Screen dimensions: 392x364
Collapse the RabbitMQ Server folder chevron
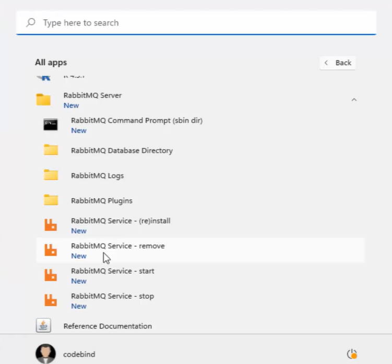(354, 100)
